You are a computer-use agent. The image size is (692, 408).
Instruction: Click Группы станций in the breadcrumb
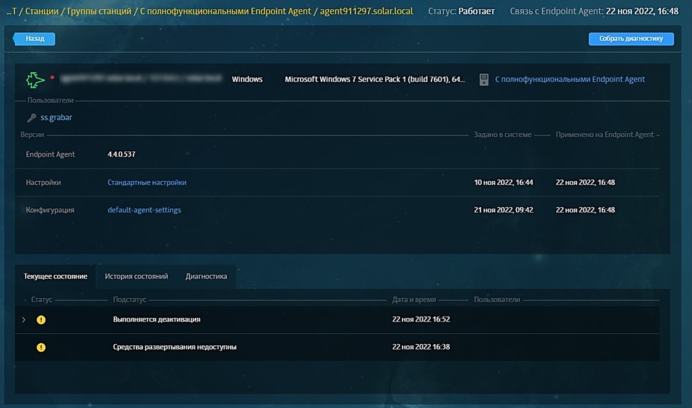[x=100, y=11]
